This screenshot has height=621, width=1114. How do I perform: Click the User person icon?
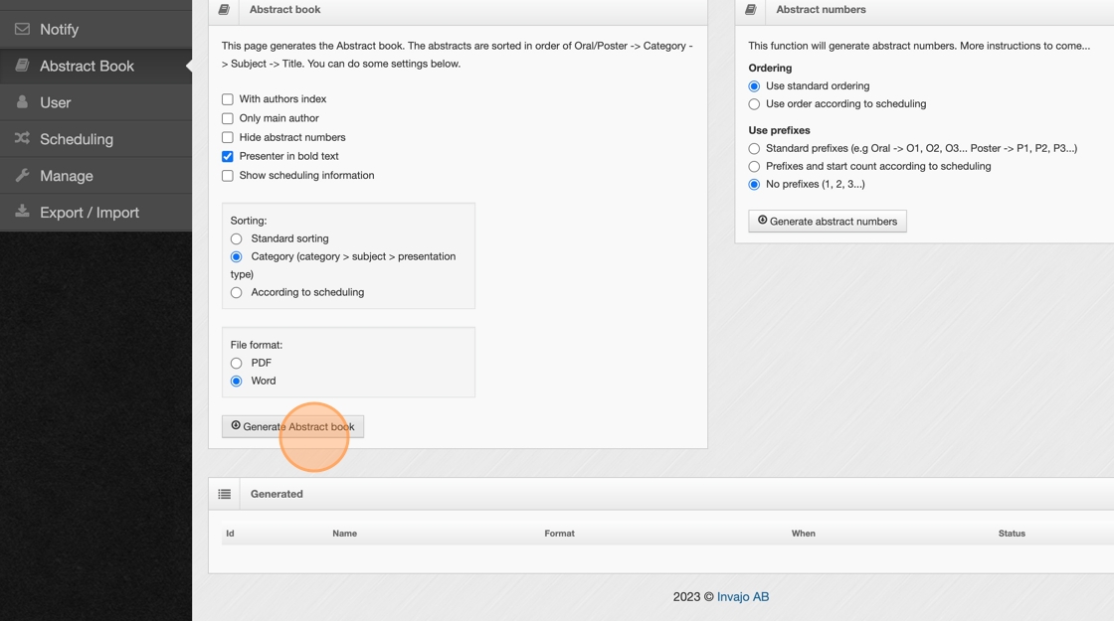[22, 102]
